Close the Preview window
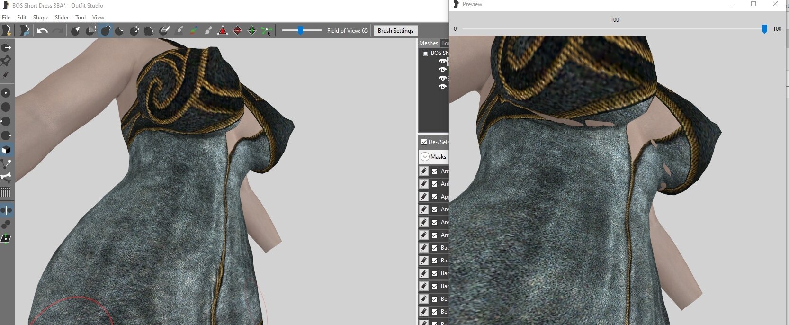Viewport: 789px width, 325px height. (x=775, y=4)
